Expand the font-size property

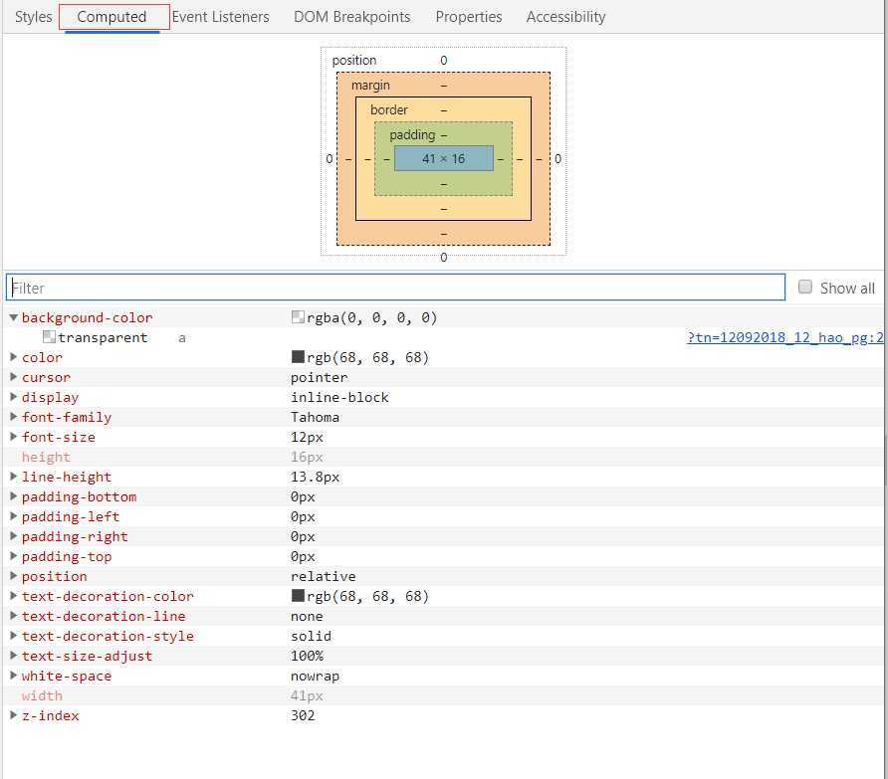click(14, 437)
